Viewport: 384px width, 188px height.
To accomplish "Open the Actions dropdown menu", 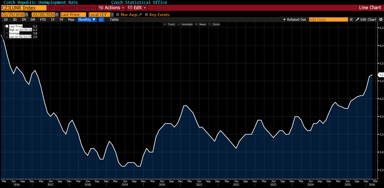I will click(112, 8).
